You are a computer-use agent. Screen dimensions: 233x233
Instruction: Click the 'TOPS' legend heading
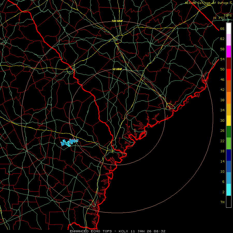click(228, 15)
